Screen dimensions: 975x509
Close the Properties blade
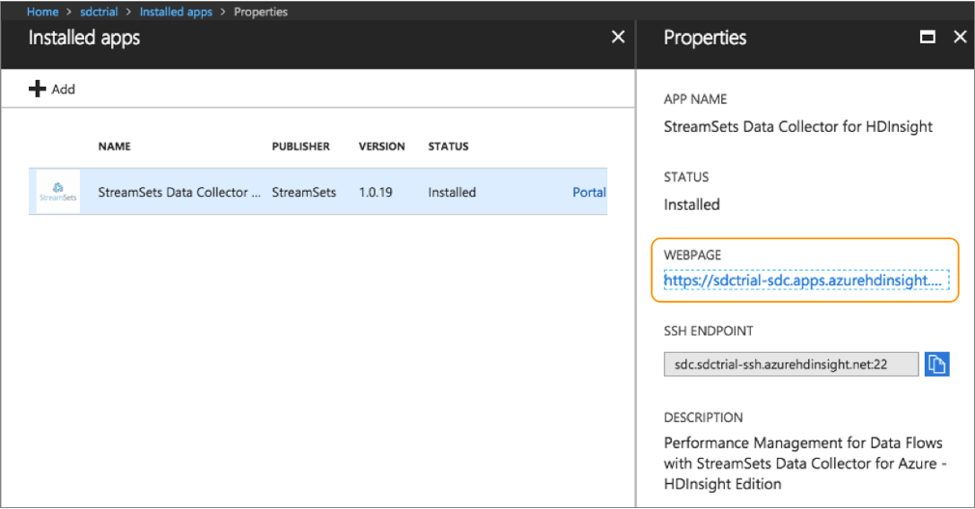pyautogui.click(x=961, y=38)
